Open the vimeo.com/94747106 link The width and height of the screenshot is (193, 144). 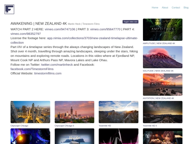coord(60,29)
